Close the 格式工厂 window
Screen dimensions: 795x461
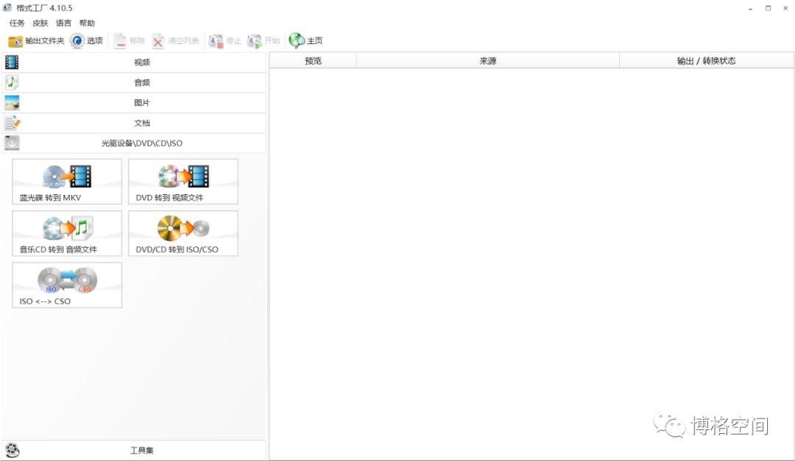785,8
